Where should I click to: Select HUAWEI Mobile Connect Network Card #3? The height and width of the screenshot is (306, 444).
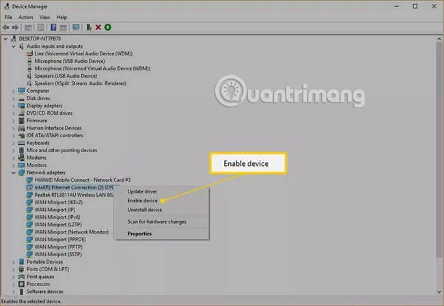[83, 180]
